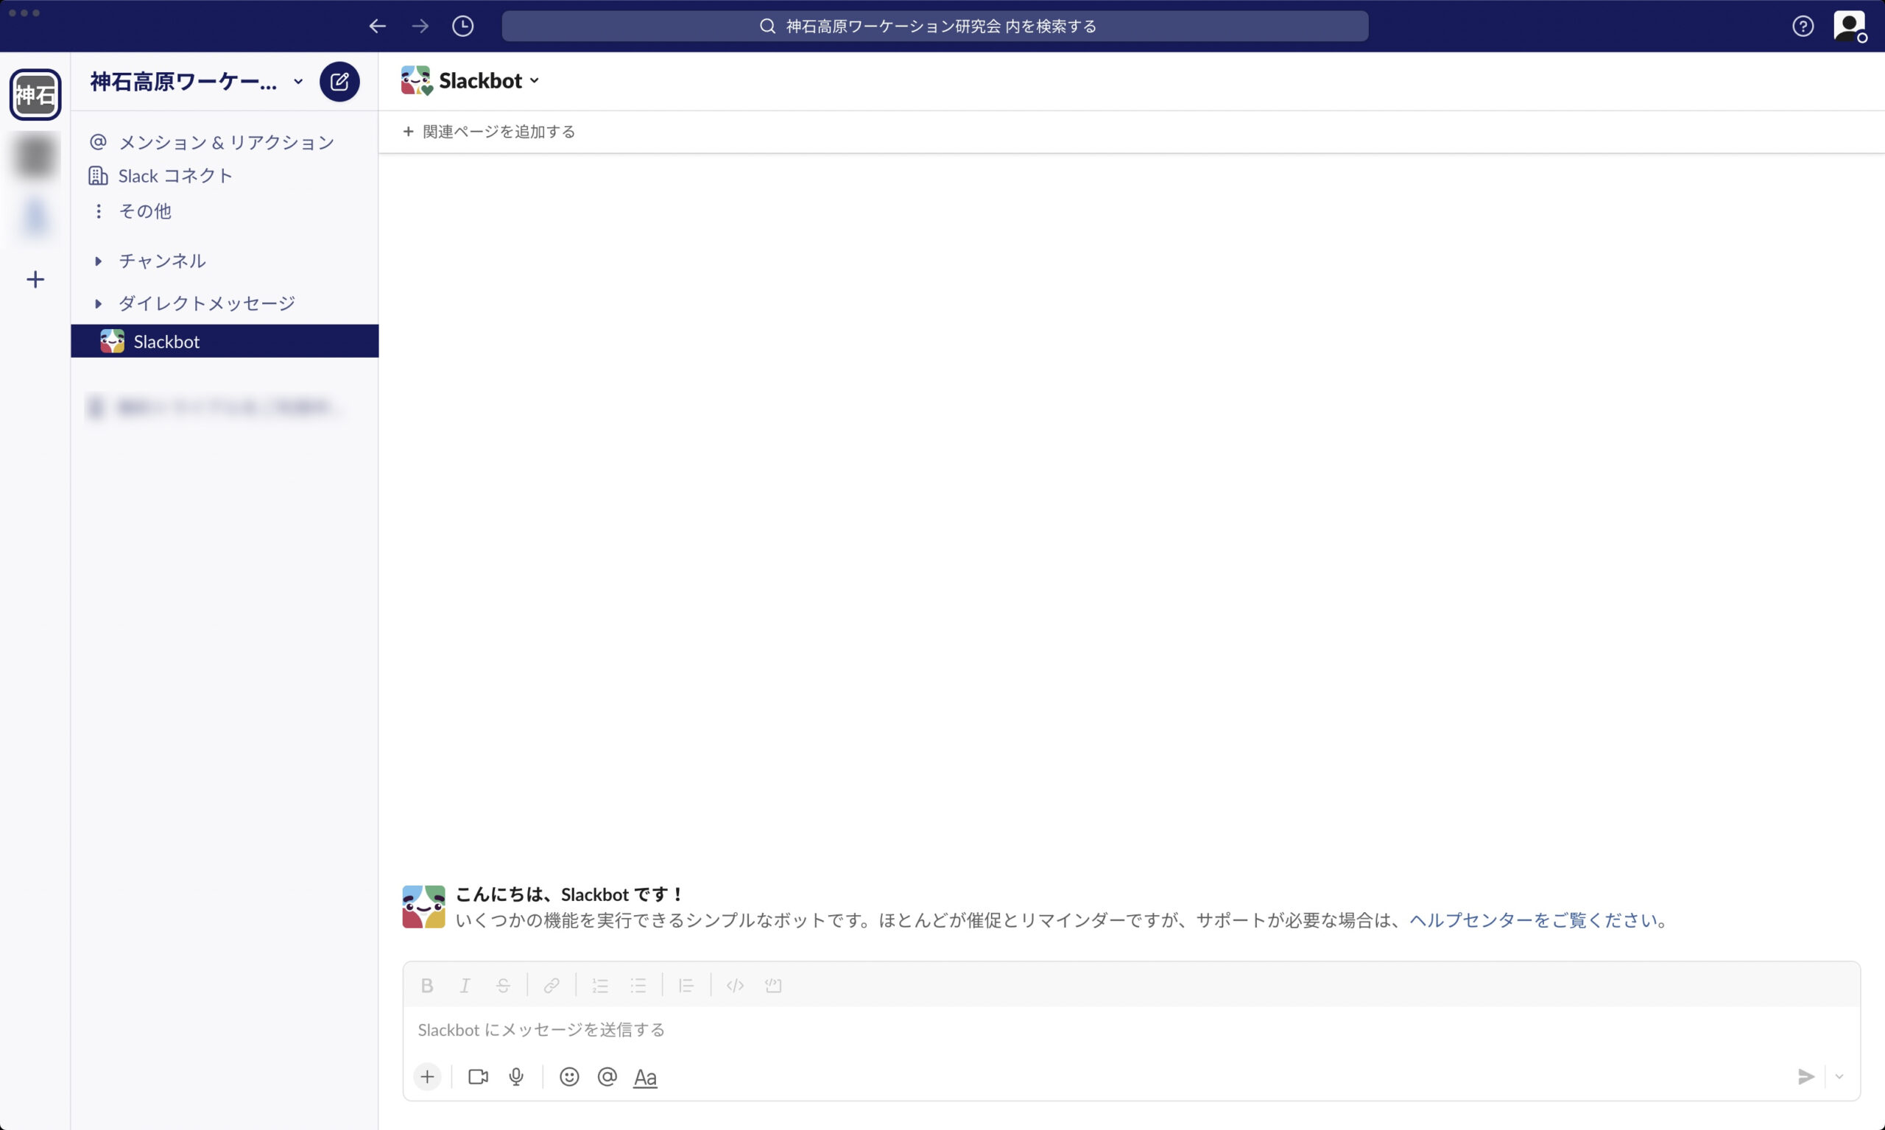This screenshot has width=1885, height=1130.
Task: Toggle inline code formatting
Action: pos(735,985)
